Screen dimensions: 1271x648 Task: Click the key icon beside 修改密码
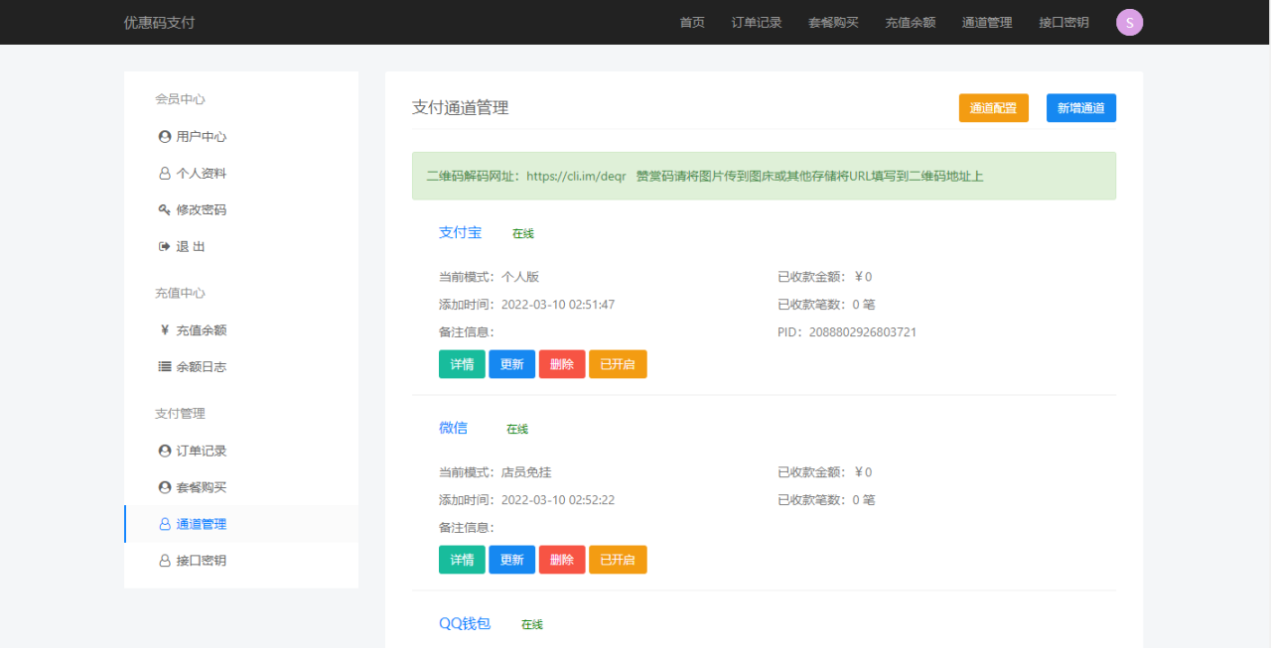(x=165, y=210)
